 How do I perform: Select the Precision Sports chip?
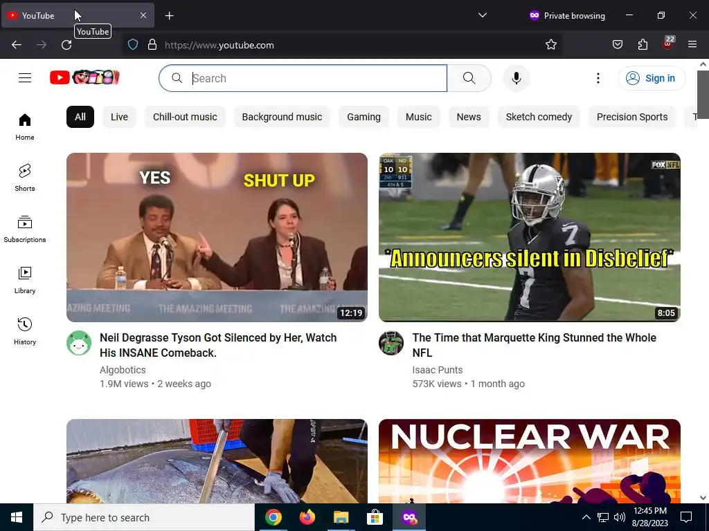632,117
